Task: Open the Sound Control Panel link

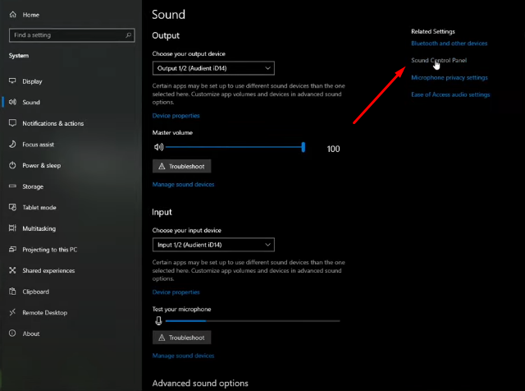Action: (x=439, y=60)
